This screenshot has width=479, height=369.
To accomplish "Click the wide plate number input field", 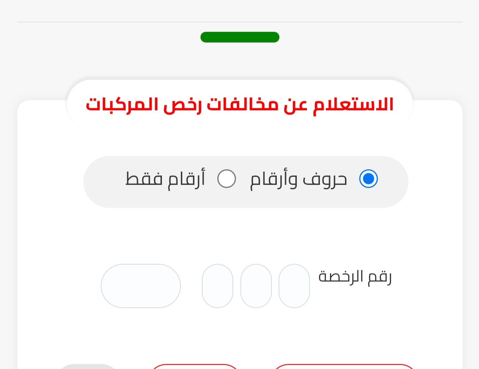I will [x=141, y=286].
